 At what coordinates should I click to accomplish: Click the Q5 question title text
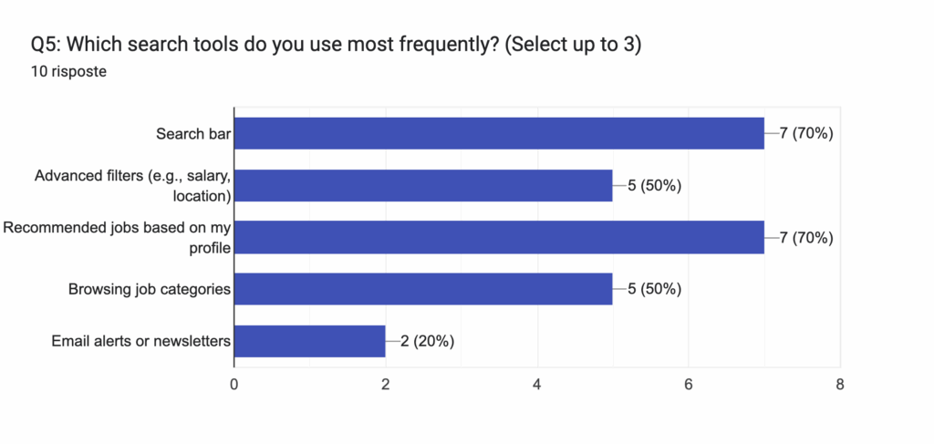click(336, 45)
